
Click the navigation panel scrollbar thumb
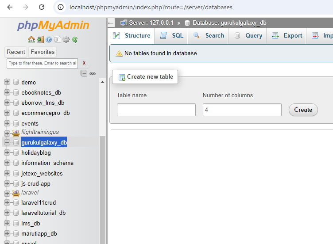point(102,190)
